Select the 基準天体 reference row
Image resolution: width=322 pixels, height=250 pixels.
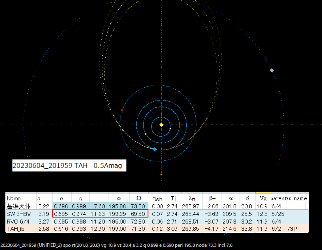pos(157,206)
